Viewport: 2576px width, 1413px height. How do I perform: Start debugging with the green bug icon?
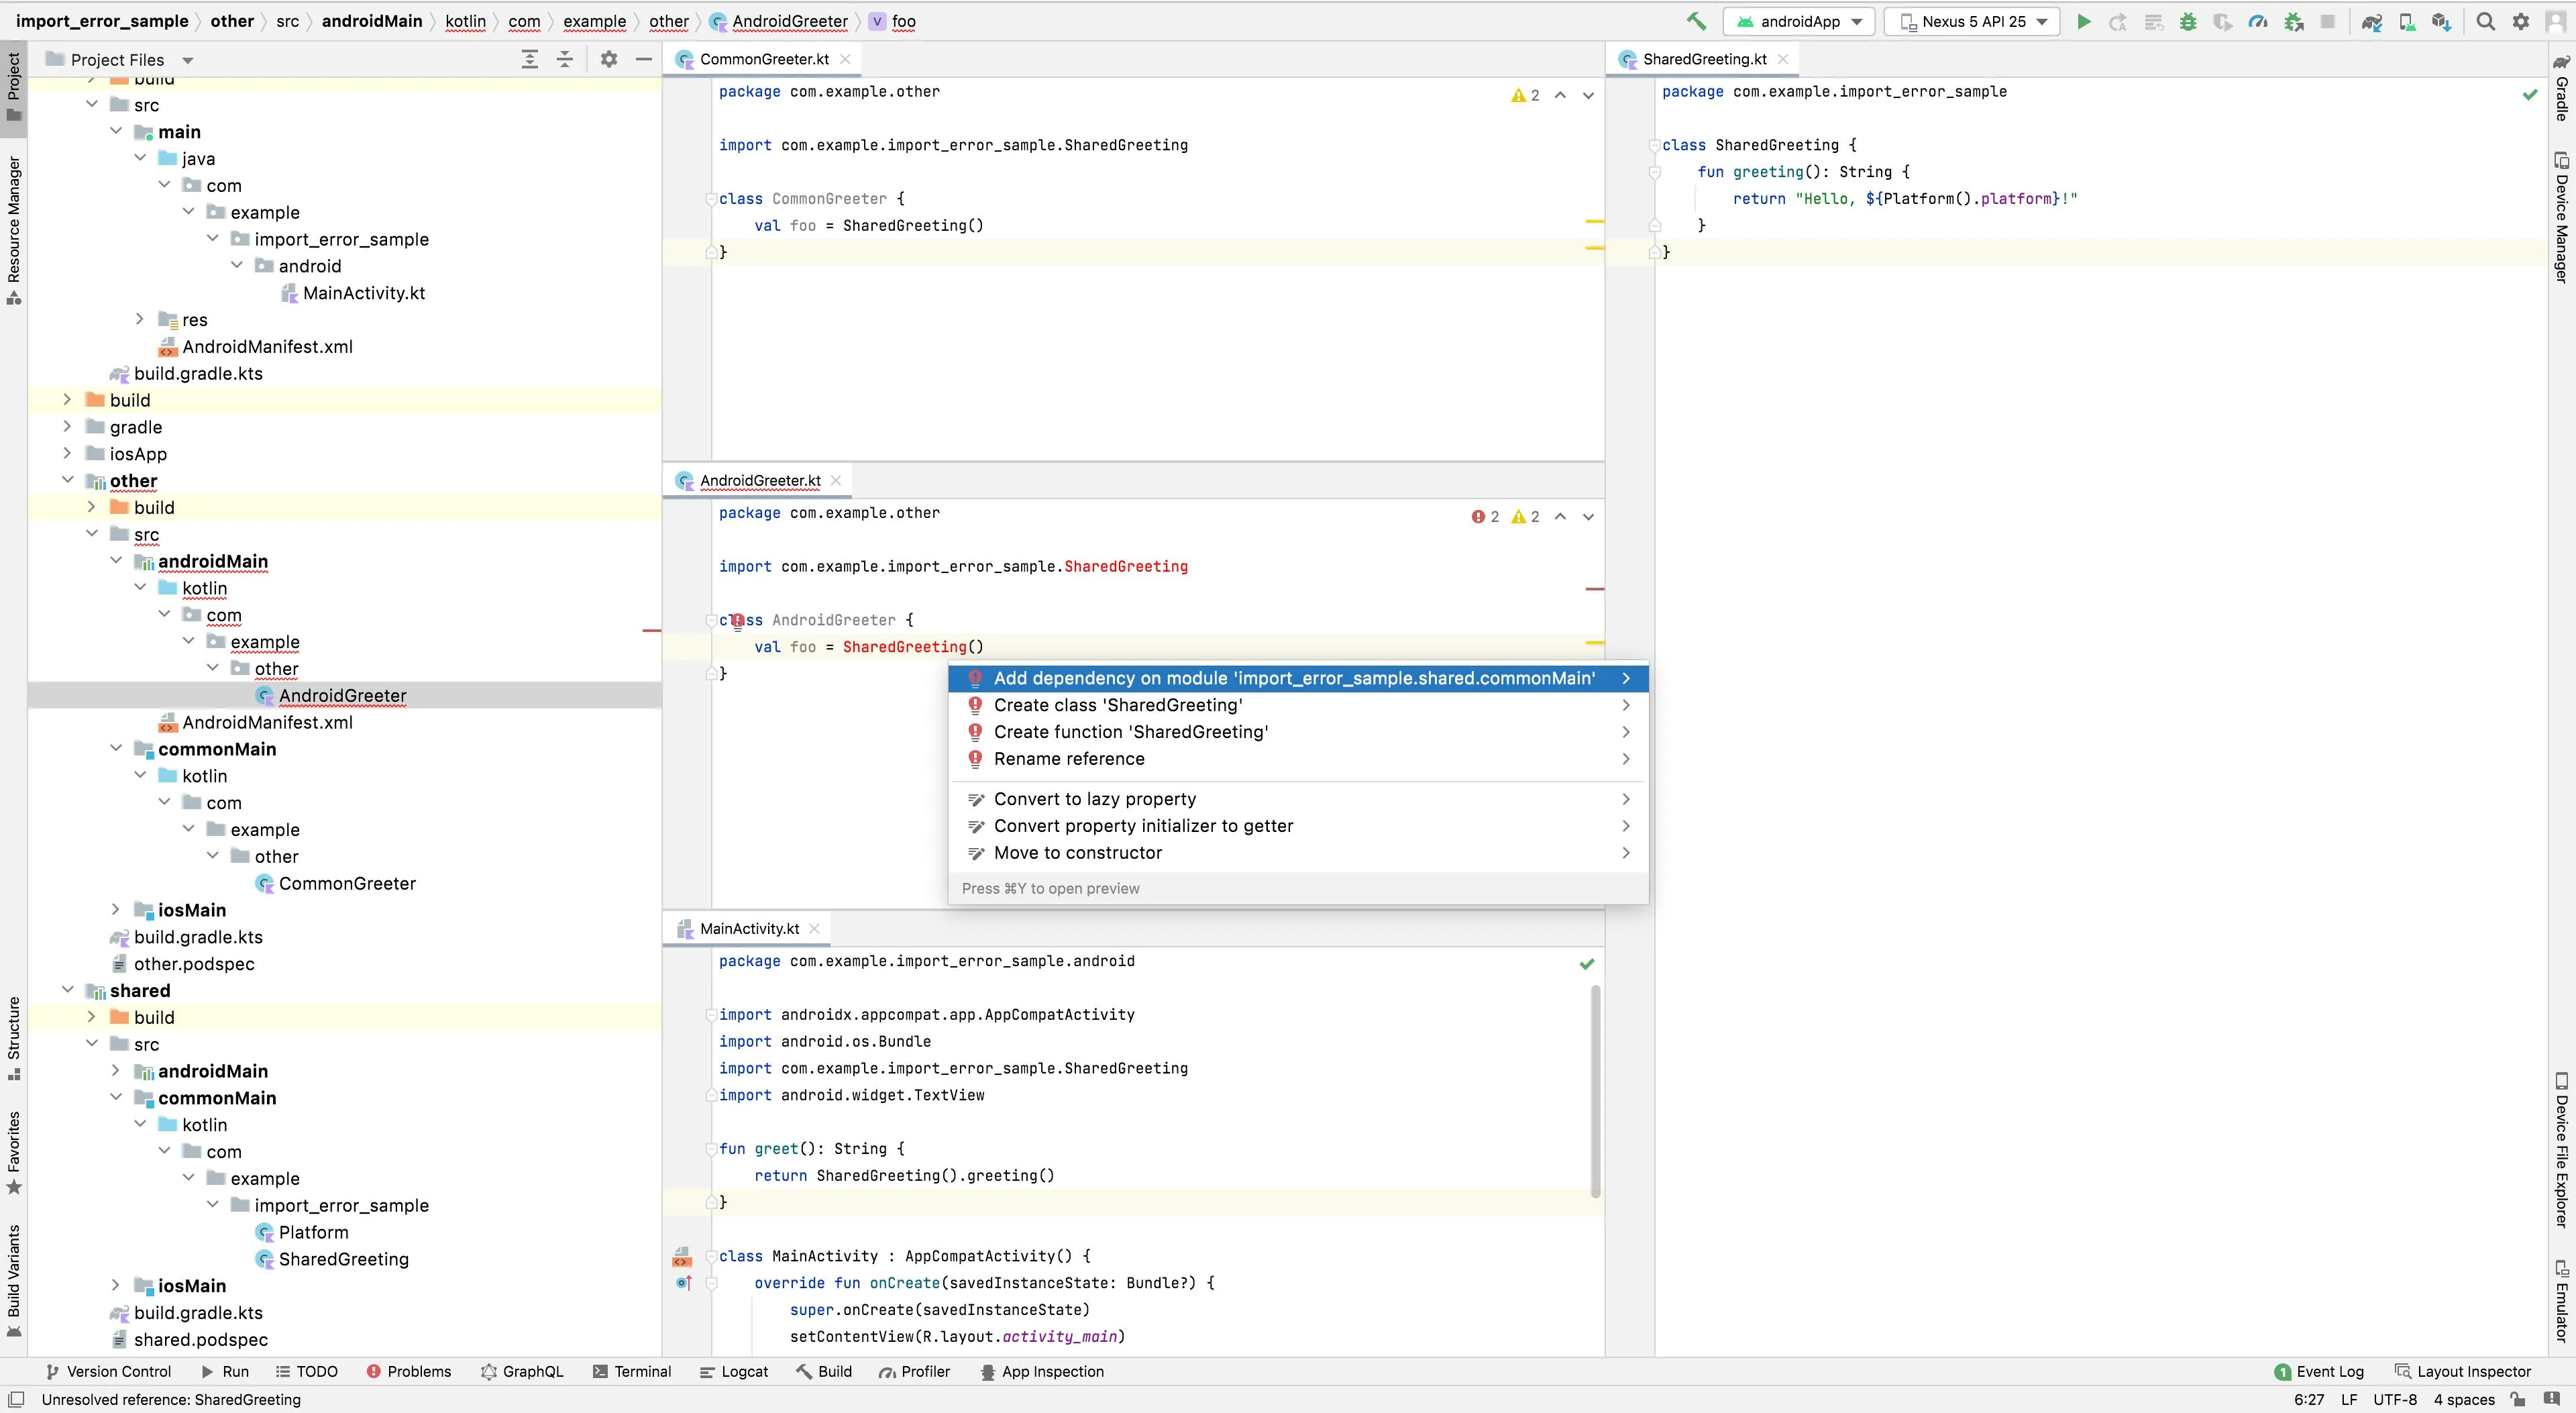click(x=2188, y=21)
